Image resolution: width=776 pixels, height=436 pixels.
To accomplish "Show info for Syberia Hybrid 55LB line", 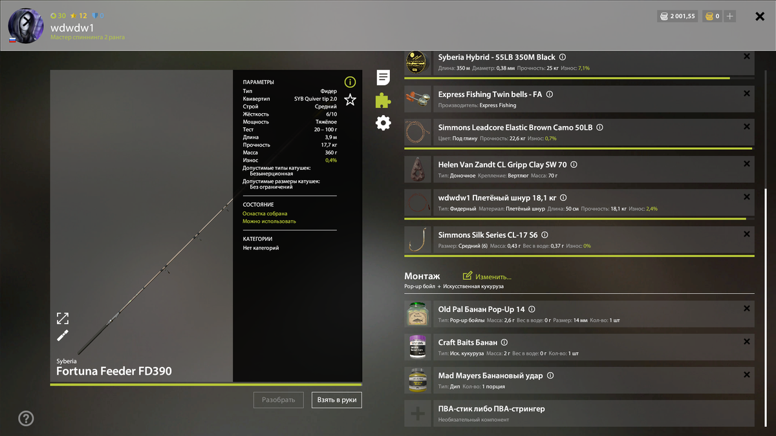I will point(563,57).
